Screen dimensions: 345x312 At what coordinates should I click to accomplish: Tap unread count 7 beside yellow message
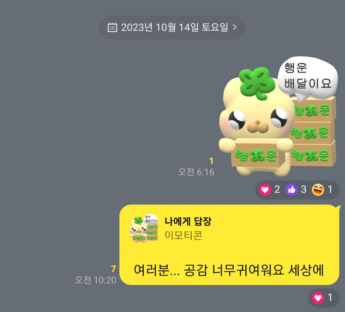(x=113, y=269)
